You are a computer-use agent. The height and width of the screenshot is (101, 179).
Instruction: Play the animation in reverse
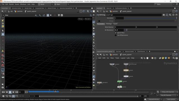coord(7,92)
